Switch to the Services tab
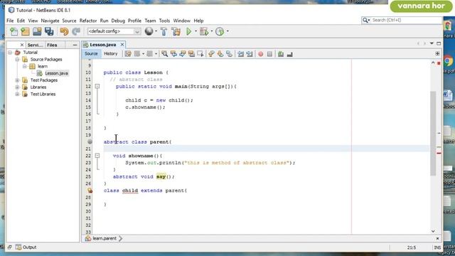 coord(35,45)
